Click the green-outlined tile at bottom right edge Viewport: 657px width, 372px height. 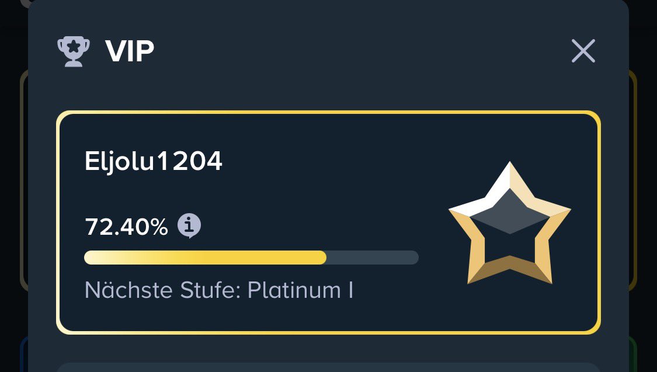tap(633, 354)
